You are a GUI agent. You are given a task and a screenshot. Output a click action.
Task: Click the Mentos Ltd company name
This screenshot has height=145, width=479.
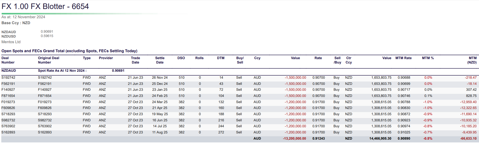[x=11, y=42]
